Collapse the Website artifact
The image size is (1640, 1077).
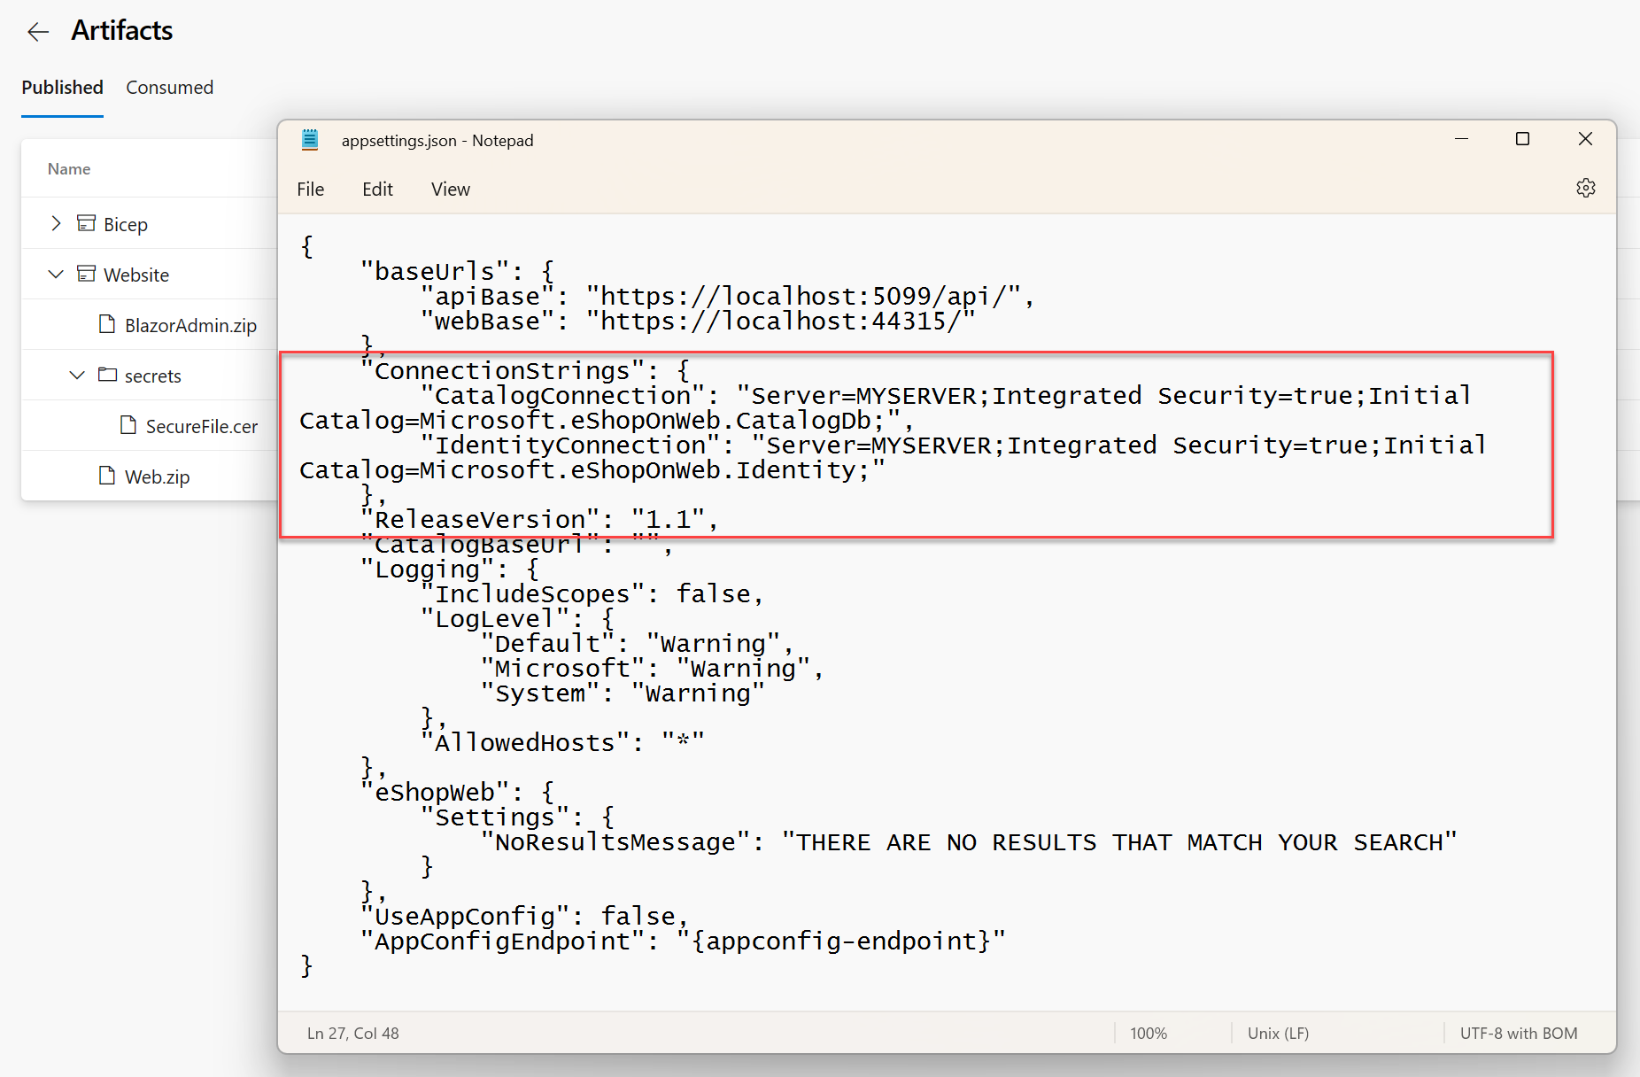[56, 274]
